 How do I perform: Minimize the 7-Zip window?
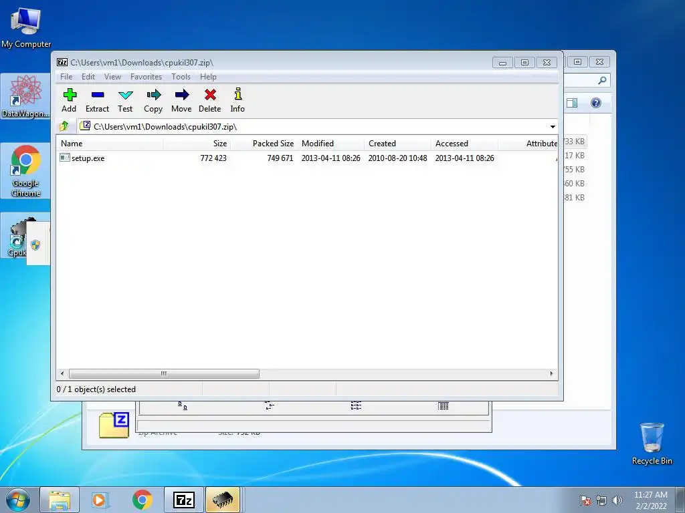tap(502, 63)
